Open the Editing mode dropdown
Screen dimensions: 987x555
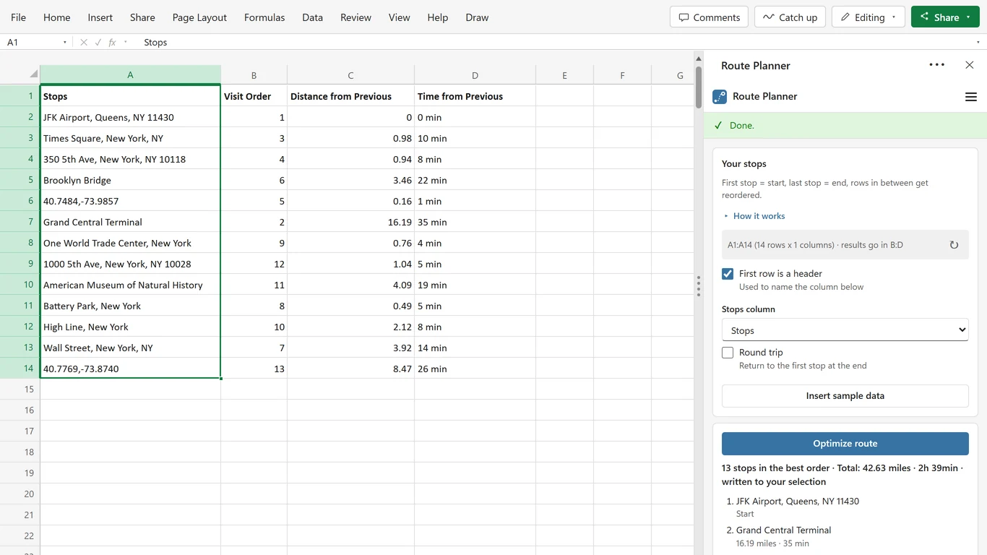[868, 17]
